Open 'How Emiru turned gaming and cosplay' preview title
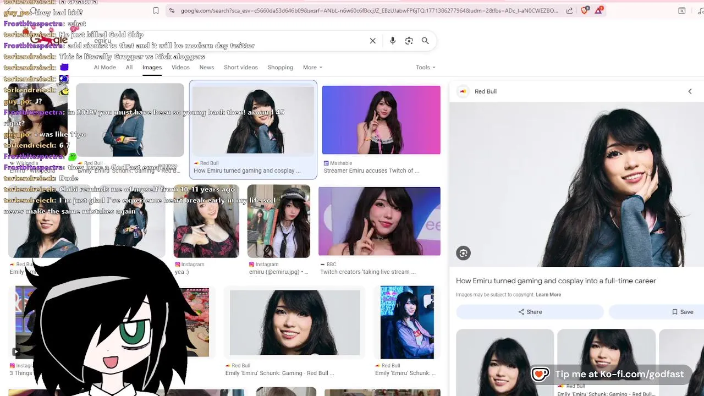This screenshot has height=396, width=704. [555, 280]
